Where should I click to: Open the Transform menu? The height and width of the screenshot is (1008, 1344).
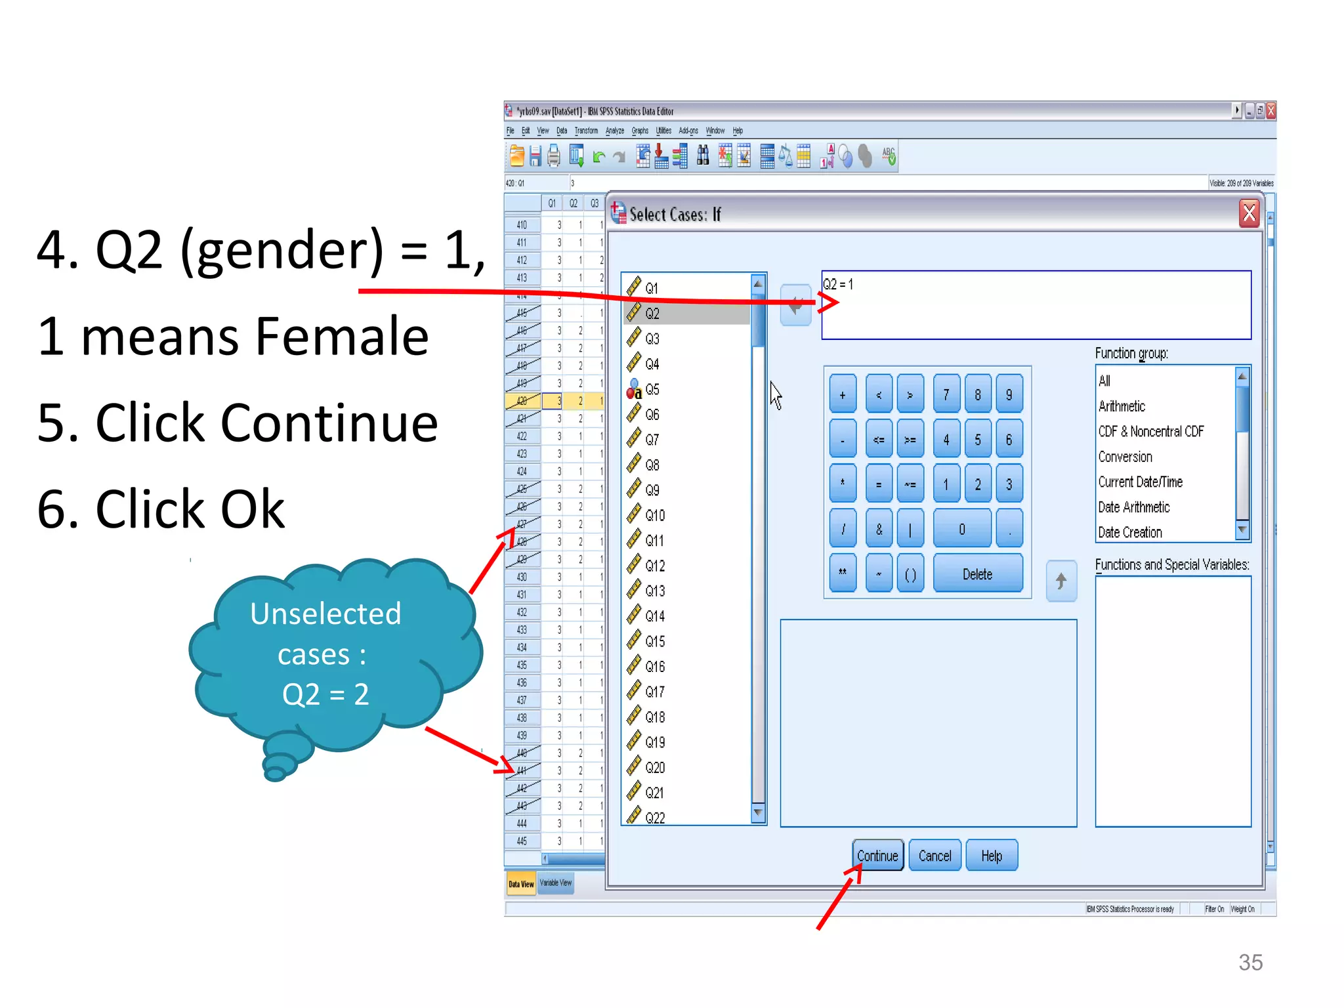586,131
